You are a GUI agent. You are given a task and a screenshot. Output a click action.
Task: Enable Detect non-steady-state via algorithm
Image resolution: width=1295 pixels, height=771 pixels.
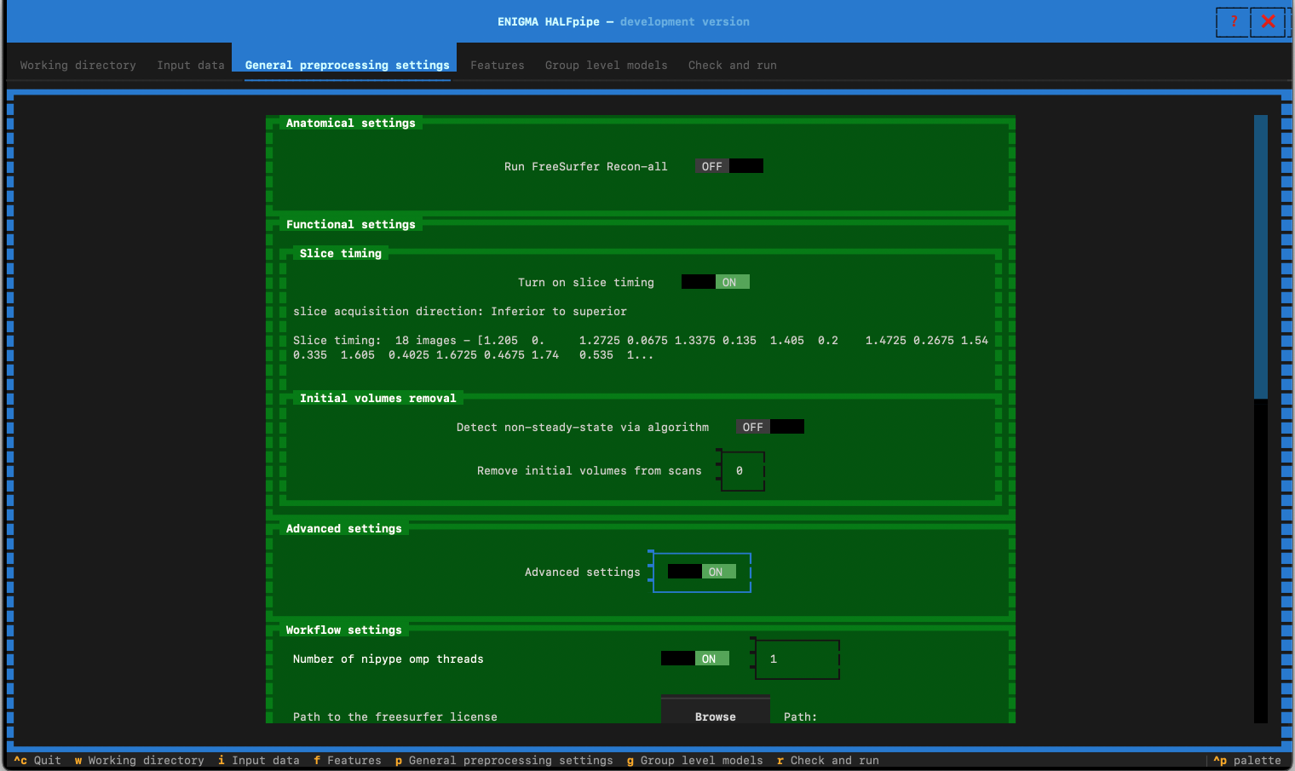coord(770,427)
